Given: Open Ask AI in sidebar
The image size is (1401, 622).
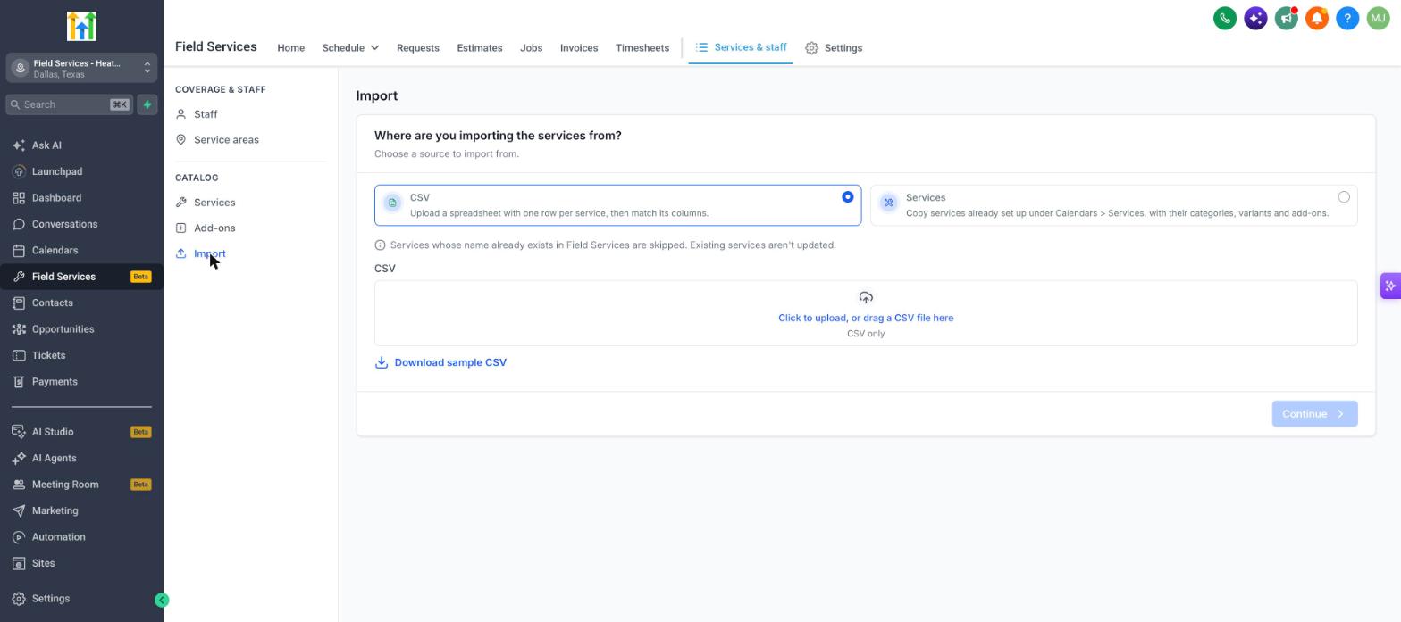Looking at the screenshot, I should point(81,145).
